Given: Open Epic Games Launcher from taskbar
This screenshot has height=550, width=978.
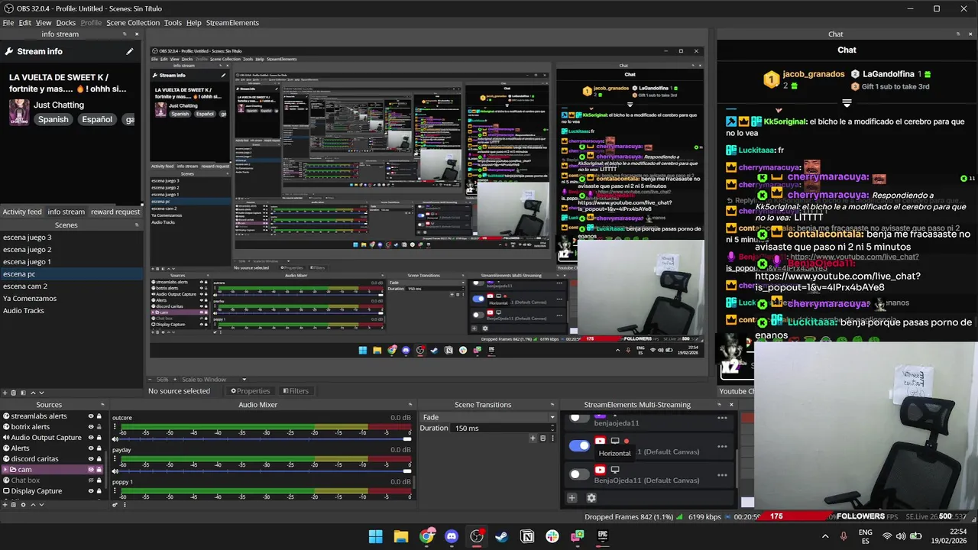Looking at the screenshot, I should tap(603, 536).
